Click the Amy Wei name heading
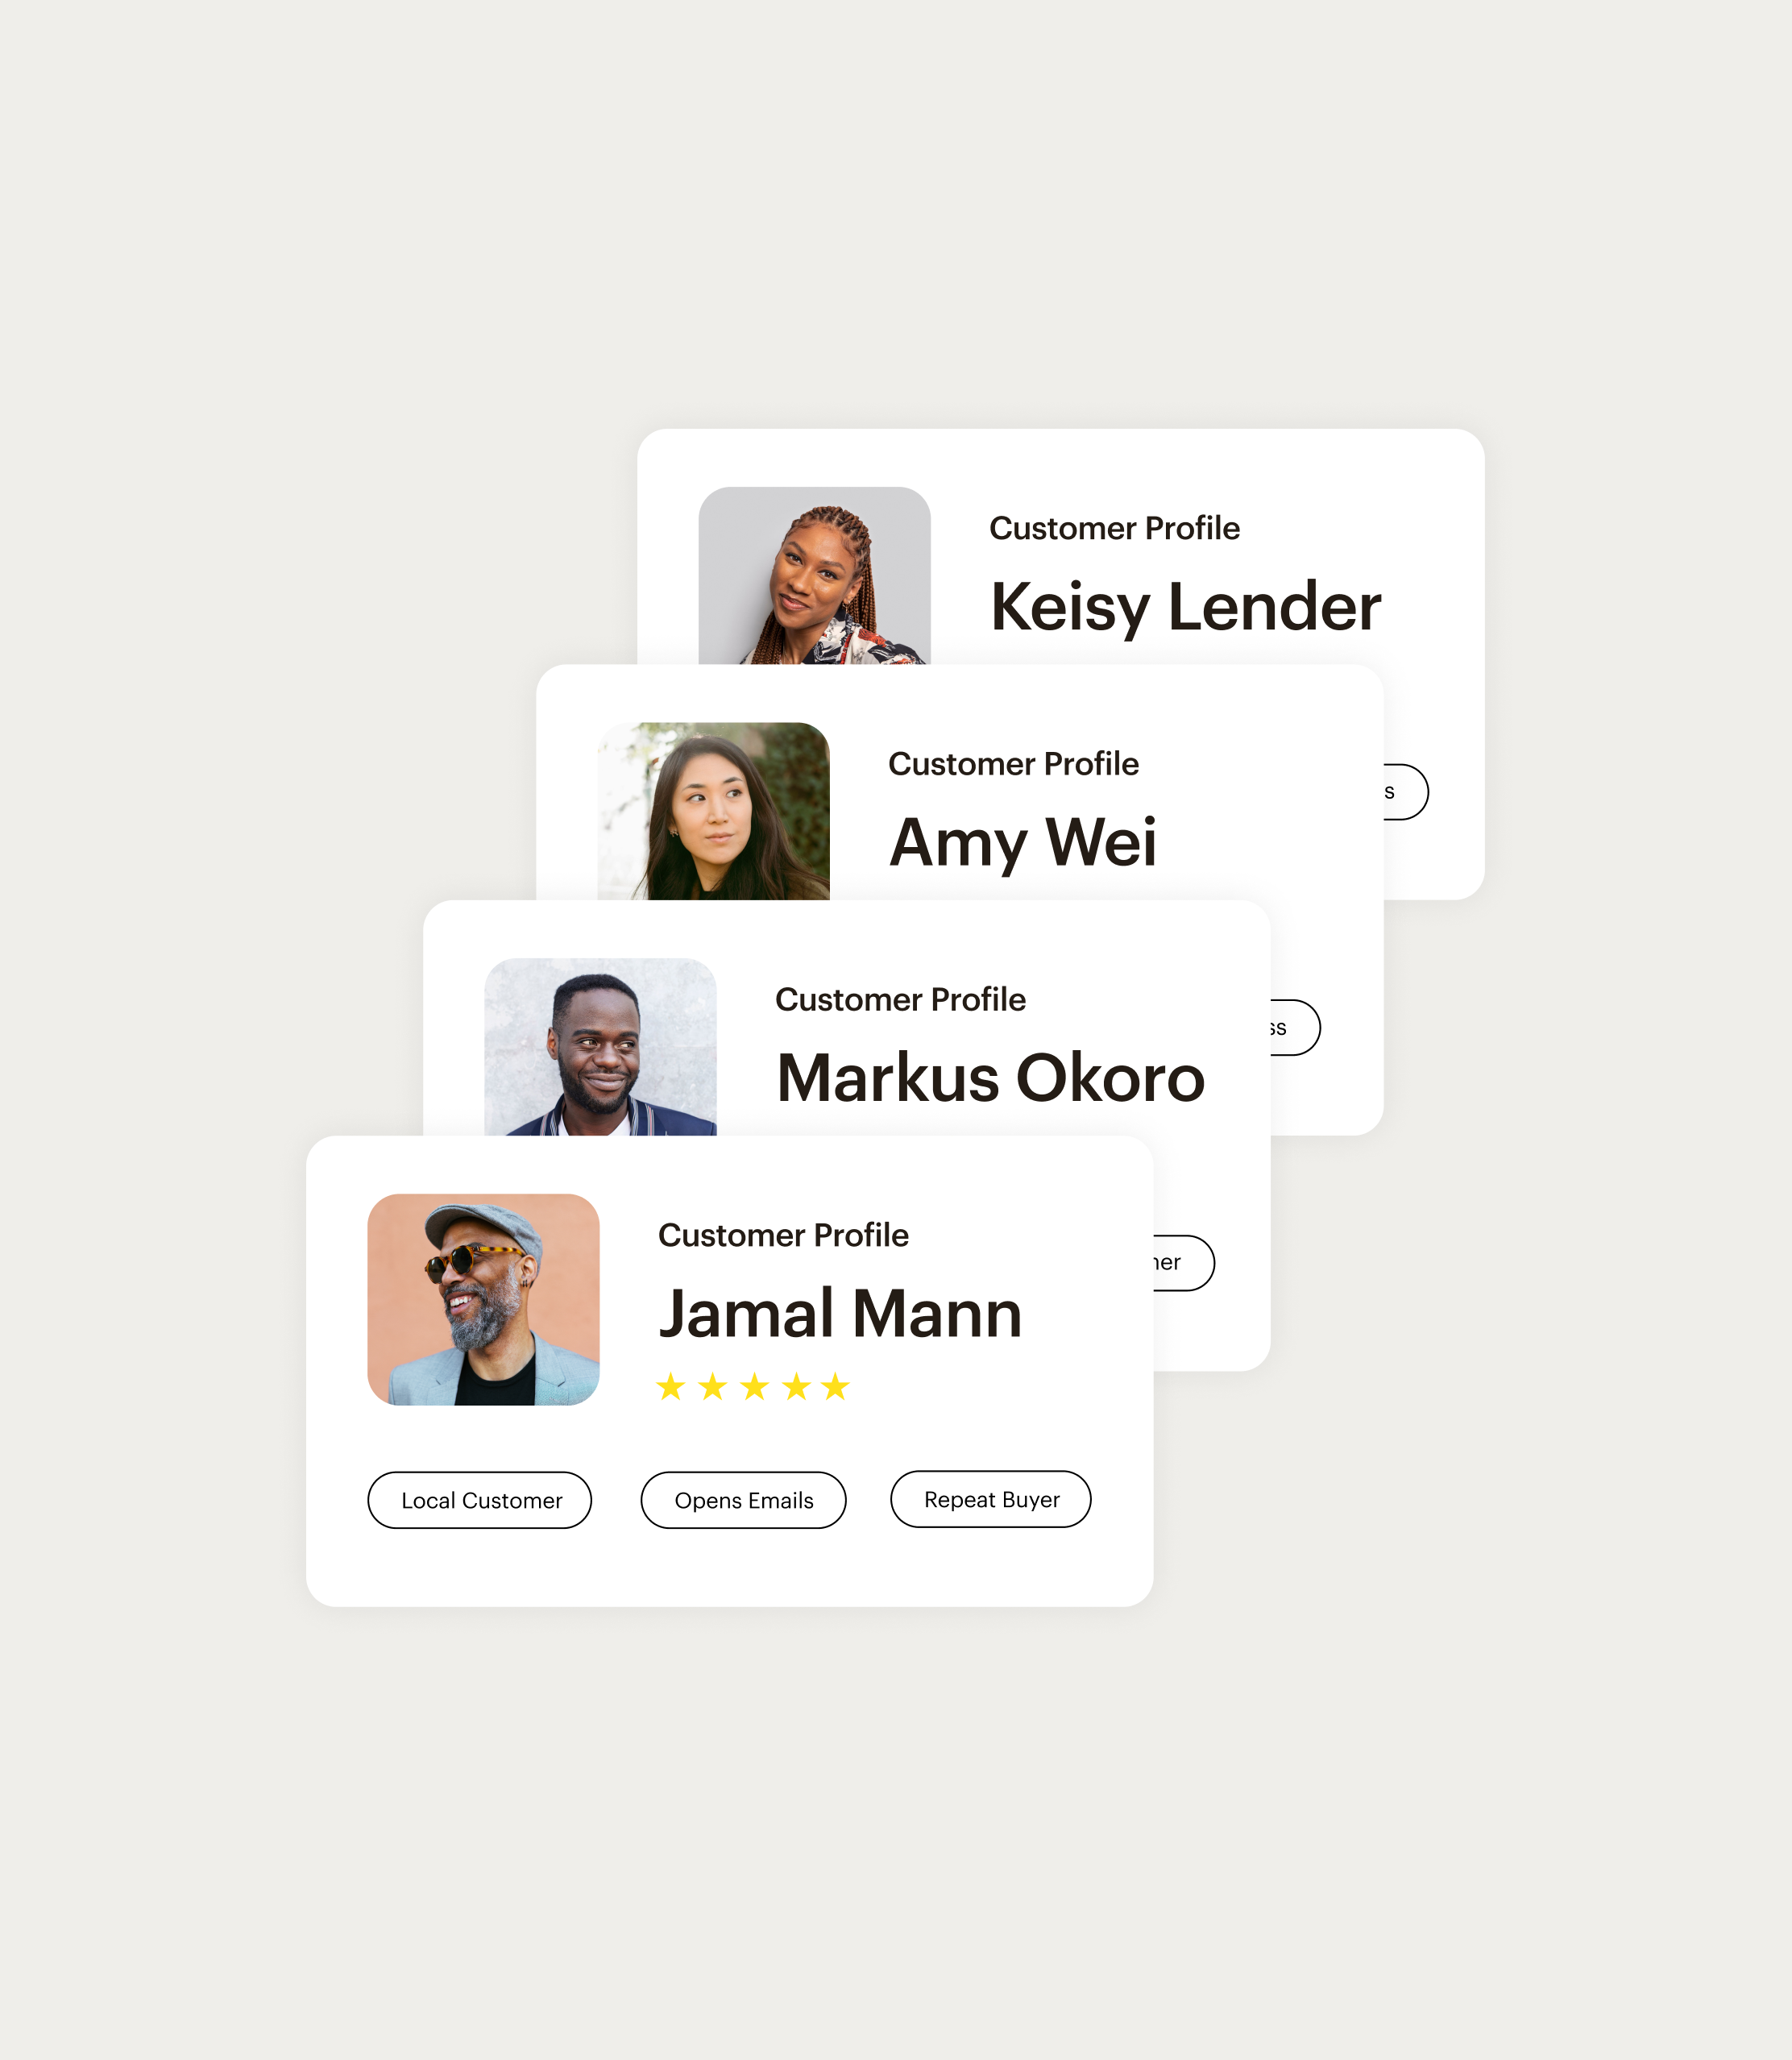Viewport: 1792px width, 2060px height. click(x=1022, y=842)
